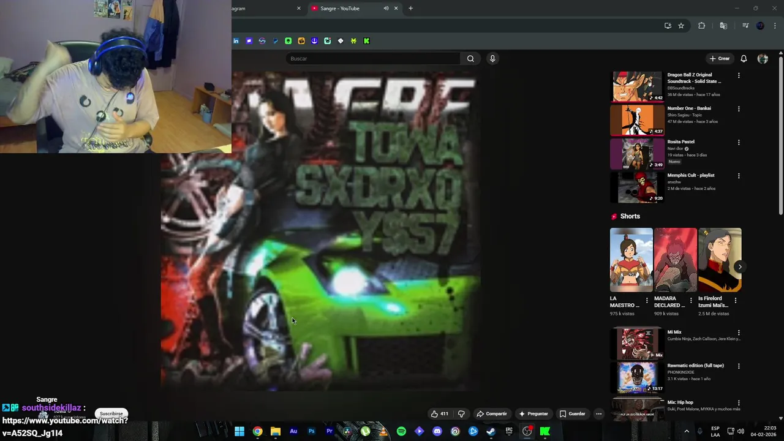This screenshot has height=441, width=784.
Task: Open Chrome extensions puzzle icon
Action: [702, 26]
